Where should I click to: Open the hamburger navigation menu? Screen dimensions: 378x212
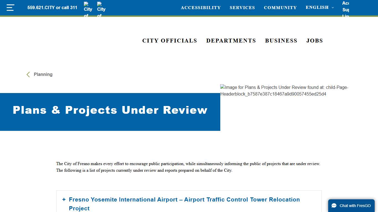coord(10,7)
